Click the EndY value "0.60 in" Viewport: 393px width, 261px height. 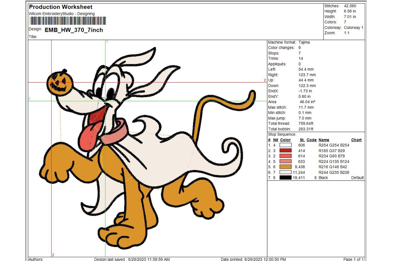[x=304, y=97]
